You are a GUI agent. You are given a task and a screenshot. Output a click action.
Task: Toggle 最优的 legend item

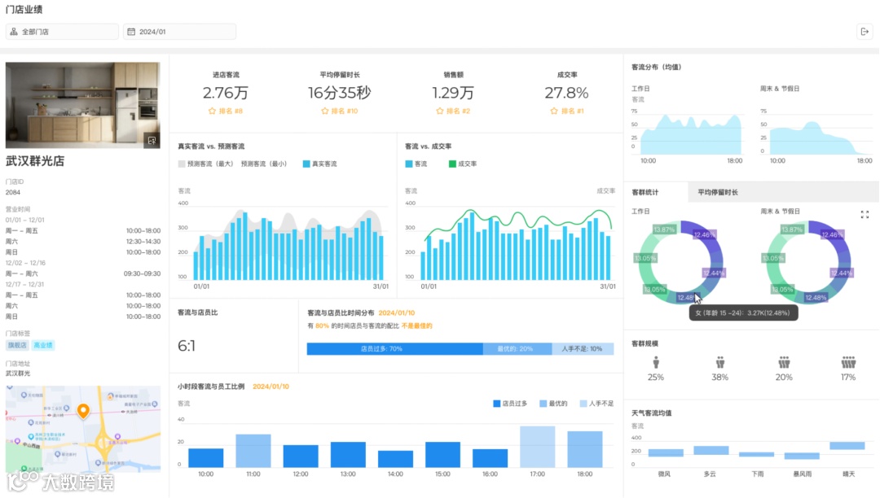(x=553, y=404)
